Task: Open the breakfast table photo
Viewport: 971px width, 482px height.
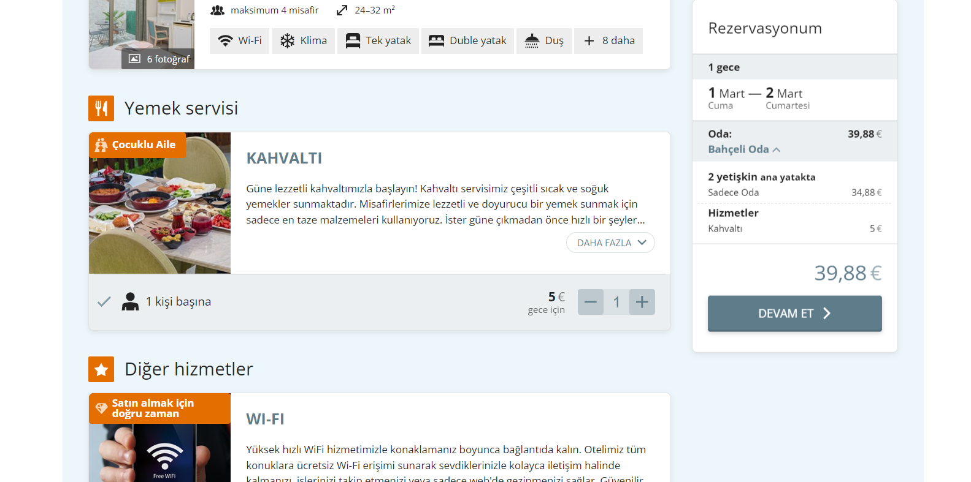Action: (159, 203)
